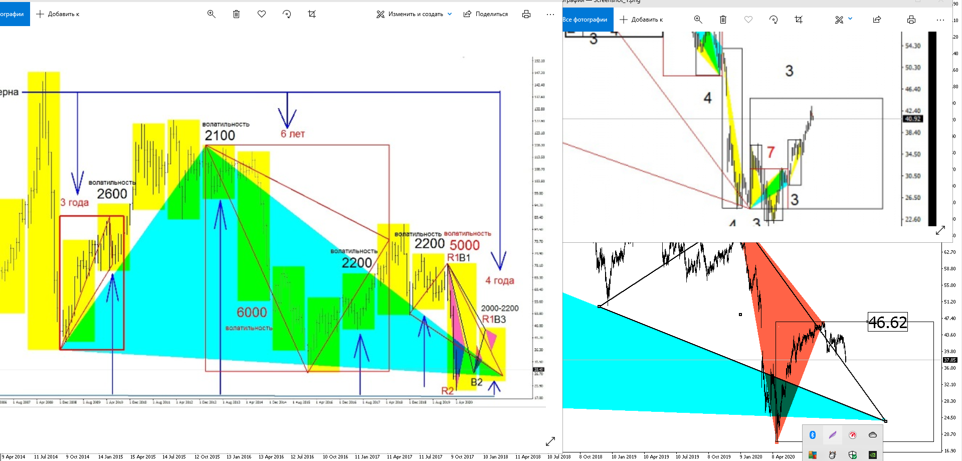Image resolution: width=962 pixels, height=461 pixels.
Task: Click 'Добавить к' in the left Photos window
Action: click(58, 14)
